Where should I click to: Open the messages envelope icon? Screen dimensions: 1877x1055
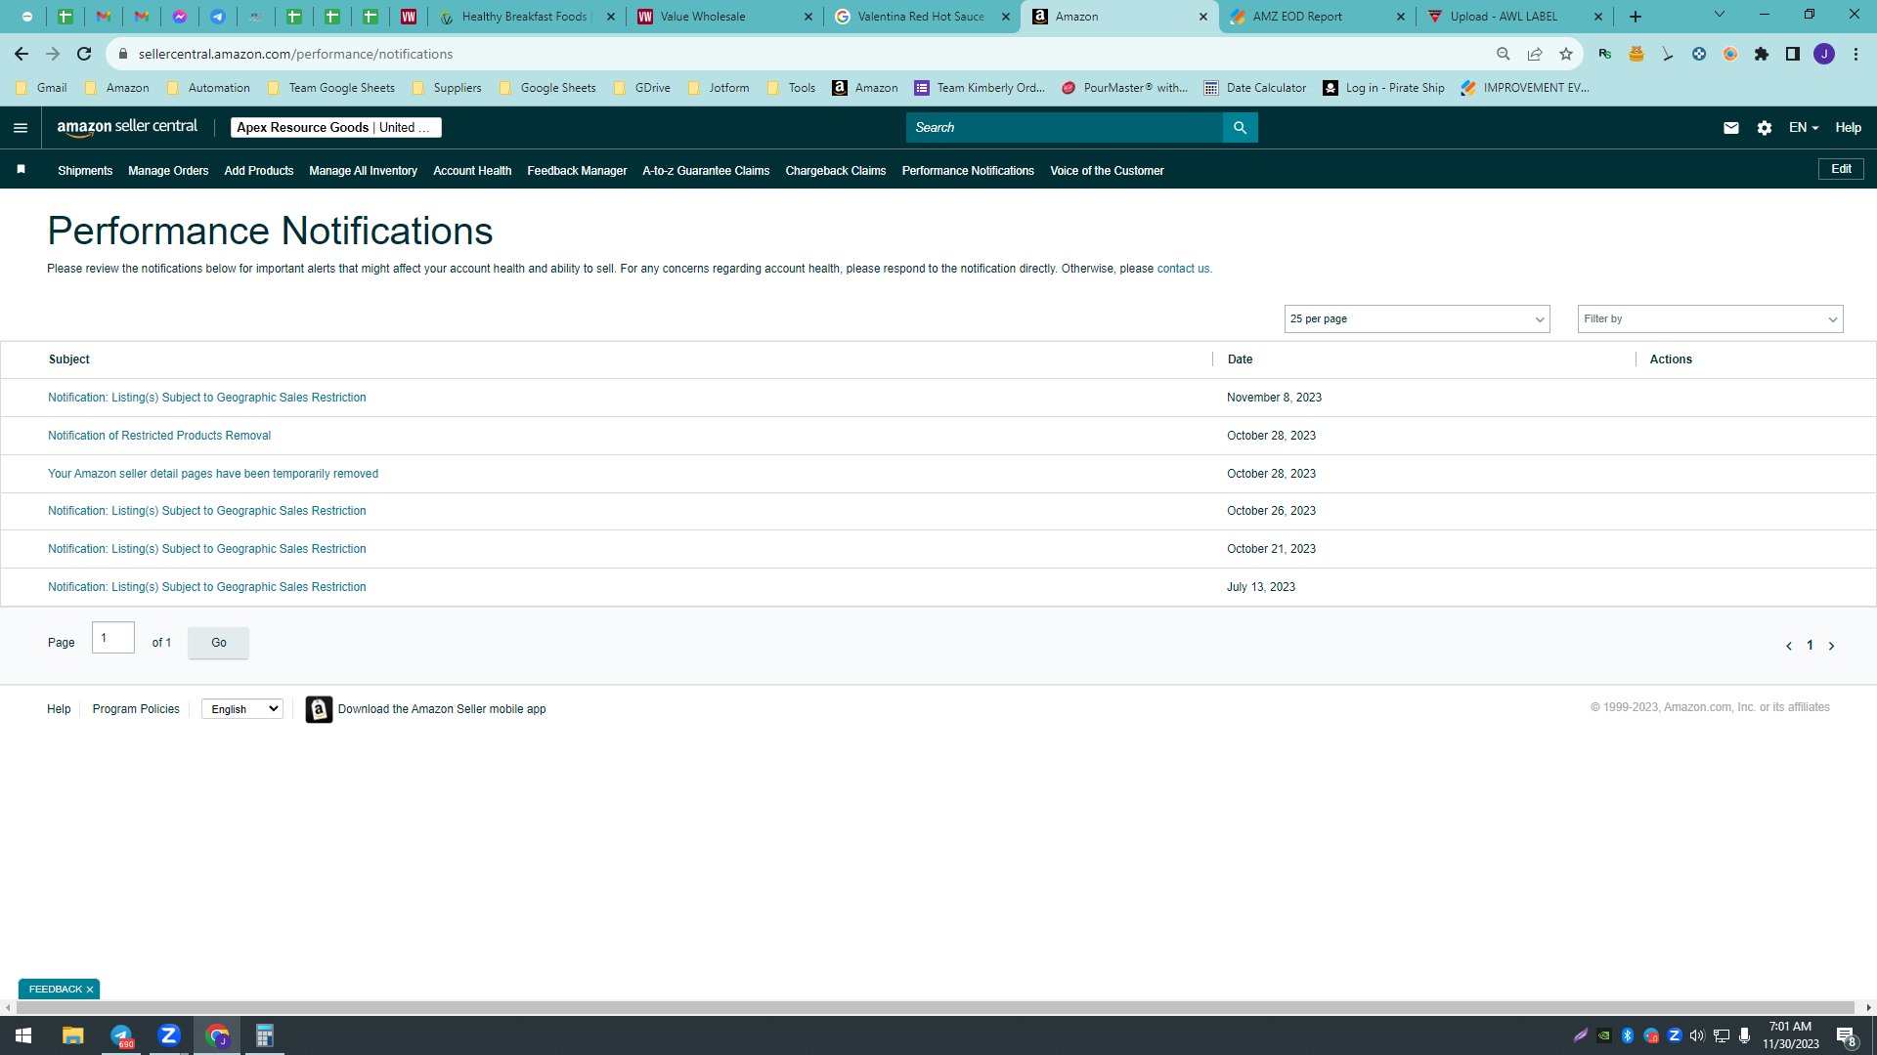[x=1731, y=128]
